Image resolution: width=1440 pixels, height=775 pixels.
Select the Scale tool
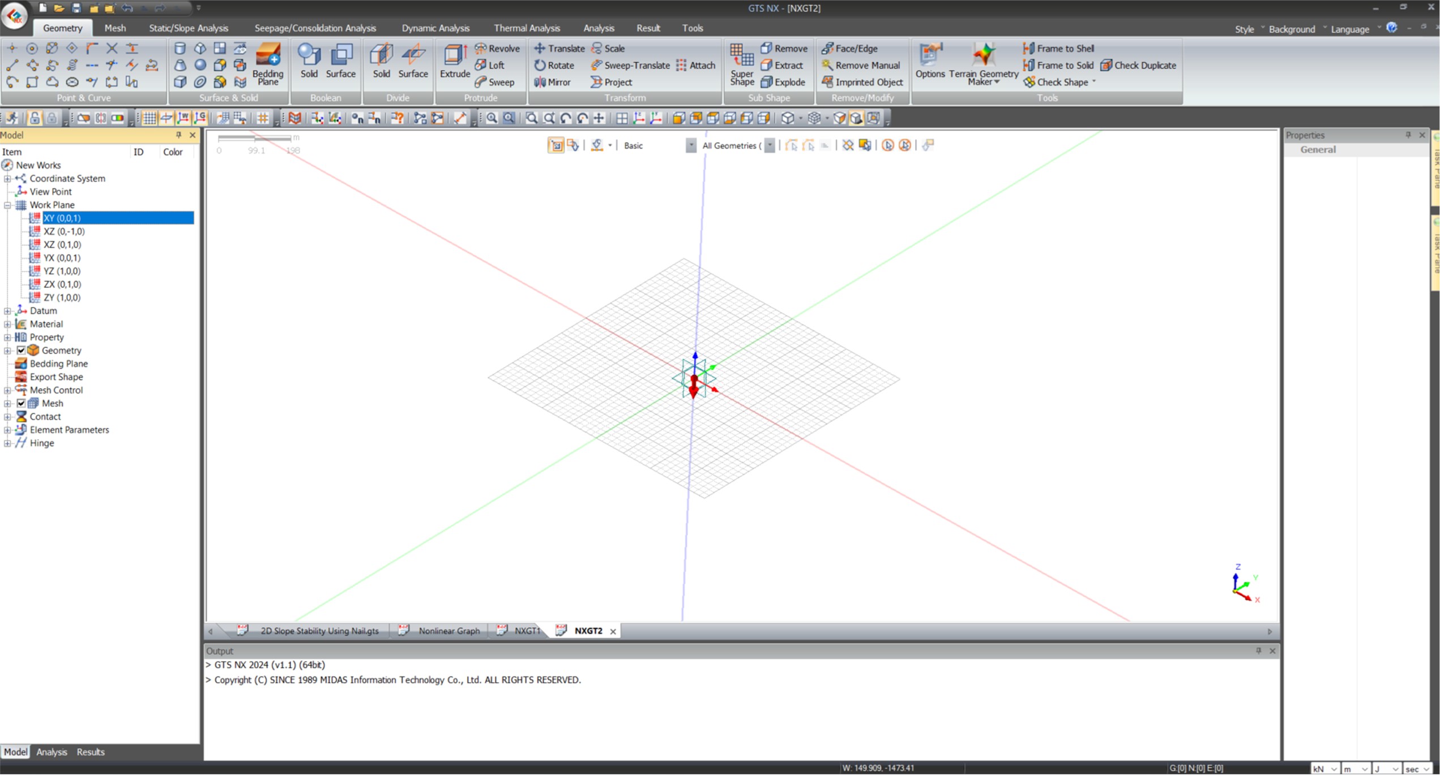tap(608, 48)
